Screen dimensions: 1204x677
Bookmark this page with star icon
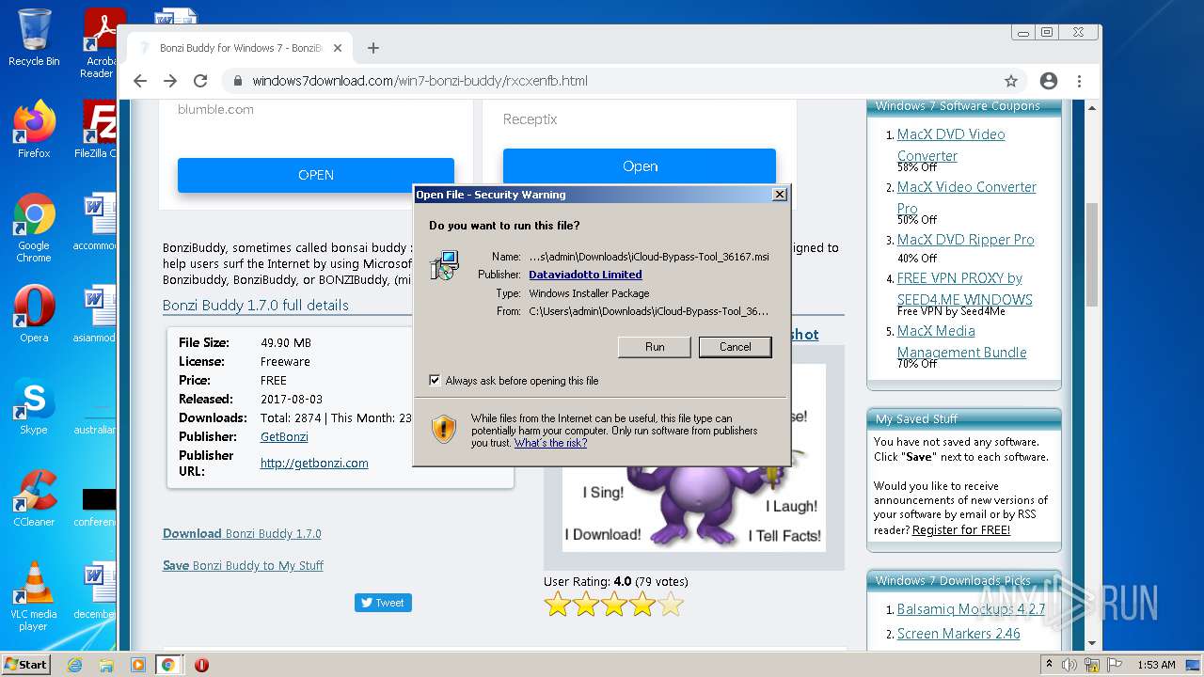coord(1011,81)
